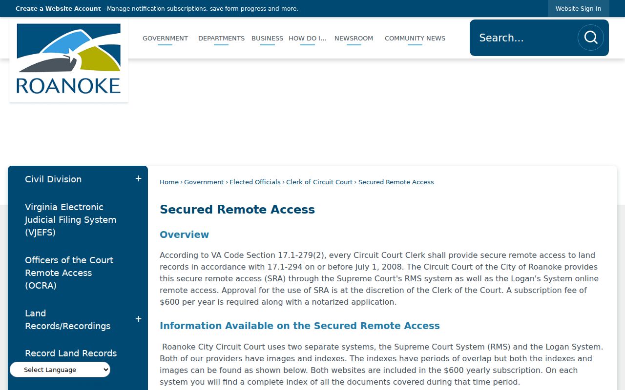
Task: Click the Overview section heading
Action: tap(184, 234)
